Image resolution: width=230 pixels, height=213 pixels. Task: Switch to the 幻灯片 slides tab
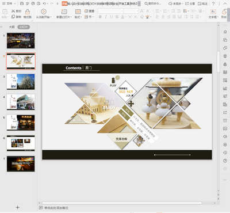(x=24, y=27)
